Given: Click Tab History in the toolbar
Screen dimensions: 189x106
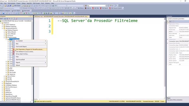Looking at the screenshot, I should (81, 8).
